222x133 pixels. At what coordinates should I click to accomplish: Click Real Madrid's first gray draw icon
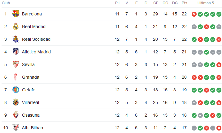pyautogui.click(x=194, y=27)
